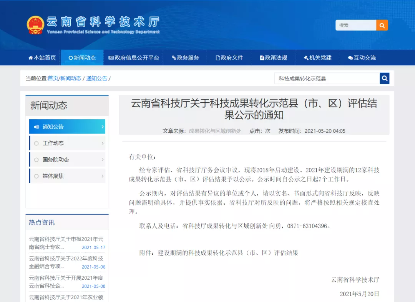
Task: Select the 国务院动态 circle marker
Action: [x=37, y=160]
